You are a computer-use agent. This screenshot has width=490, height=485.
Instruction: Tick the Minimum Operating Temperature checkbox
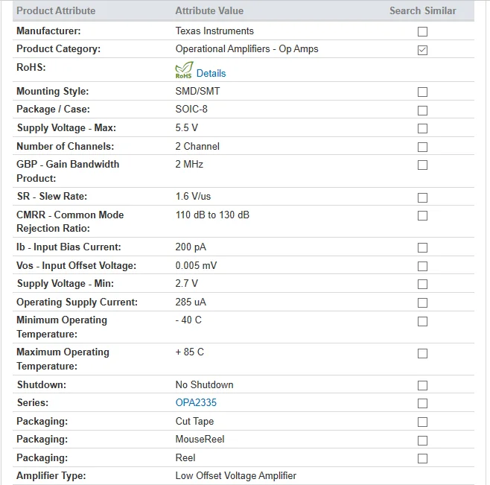click(422, 321)
